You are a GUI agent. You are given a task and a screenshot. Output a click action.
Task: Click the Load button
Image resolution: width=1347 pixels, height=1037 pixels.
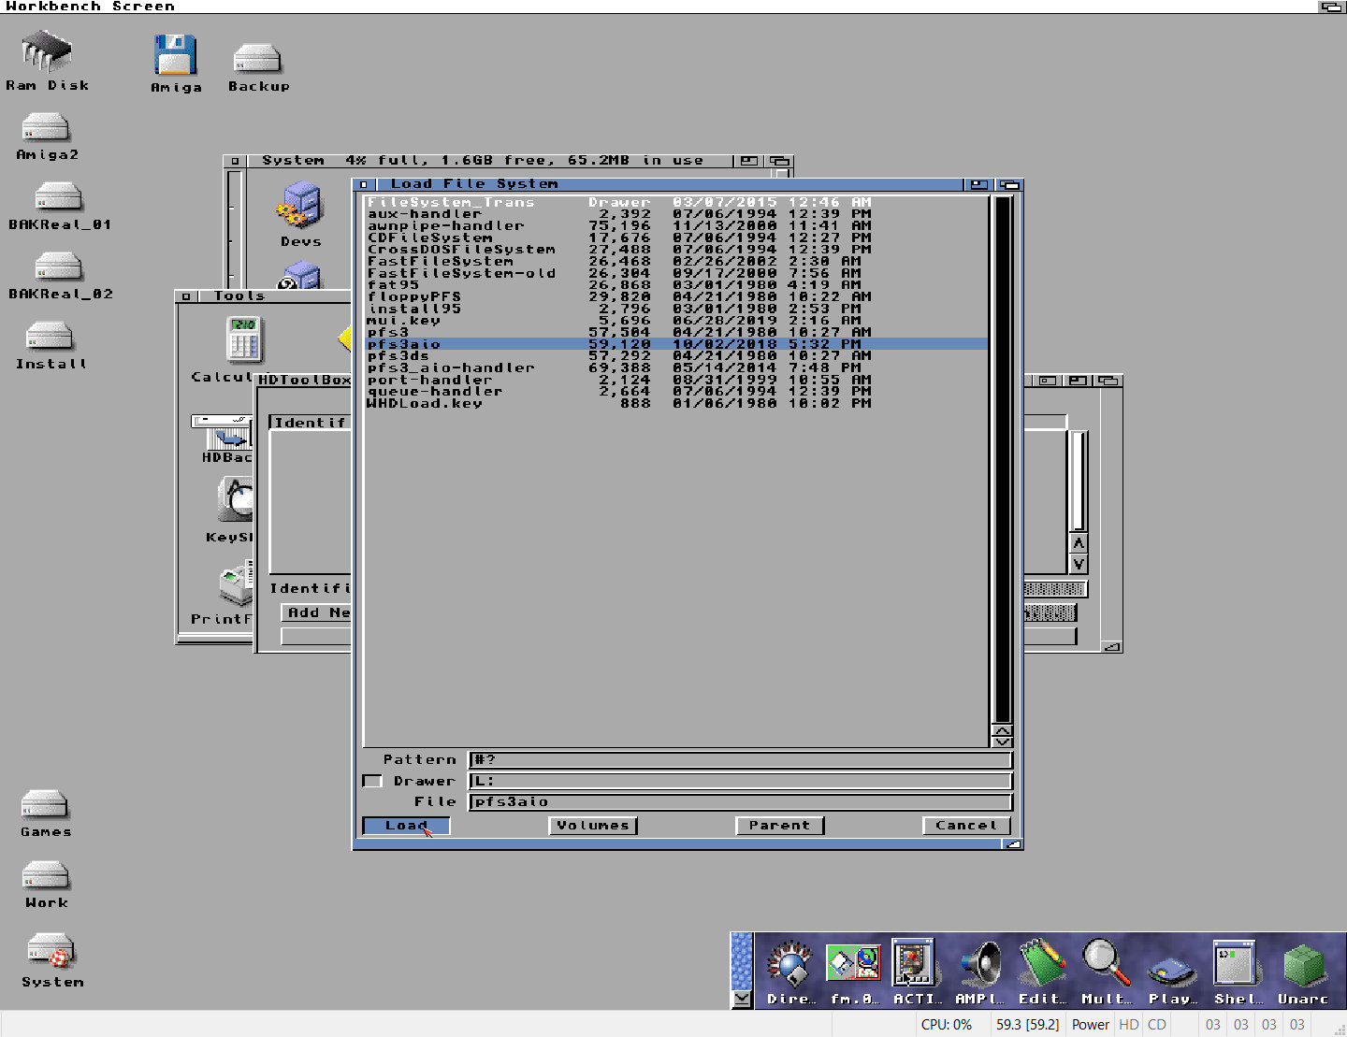point(406,826)
